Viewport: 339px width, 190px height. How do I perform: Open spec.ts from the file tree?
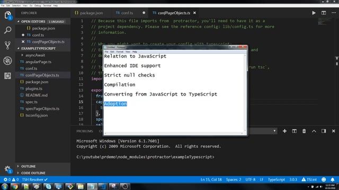pyautogui.click(x=31, y=102)
